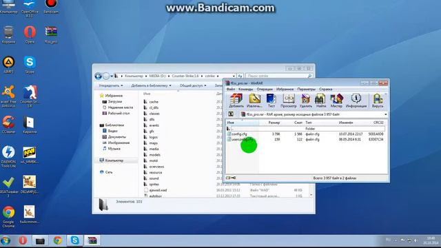Viewport: 441px width, 248px height.
Task: Click the Skype icon in the taskbar
Action: click(x=75, y=240)
